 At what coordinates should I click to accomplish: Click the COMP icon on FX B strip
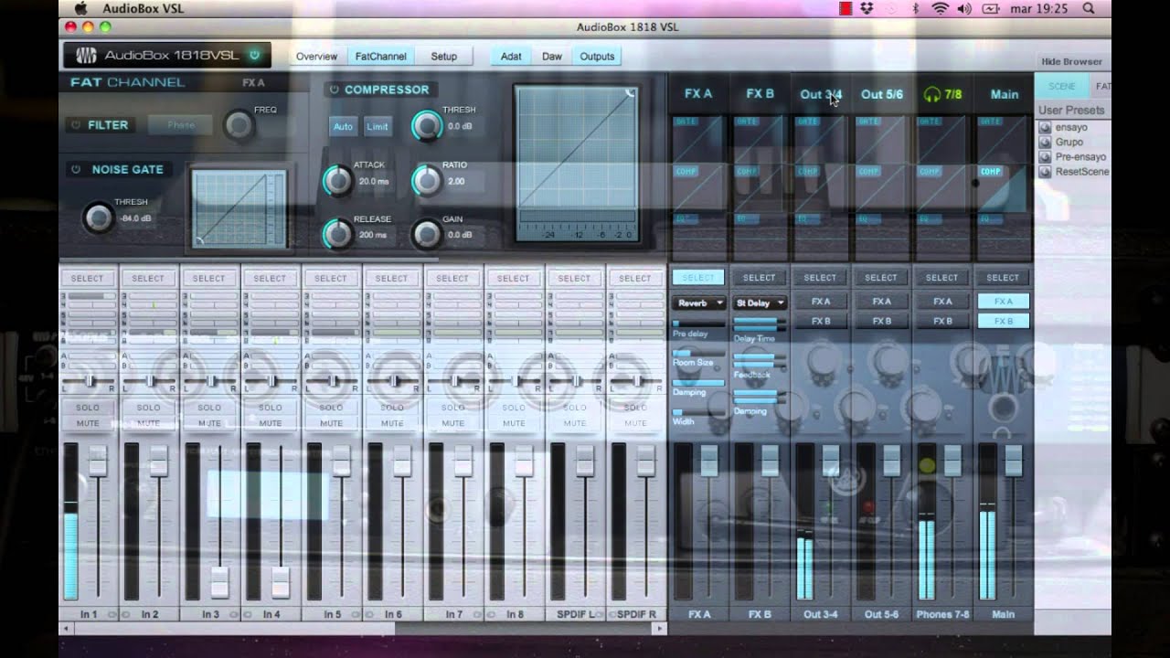click(747, 171)
